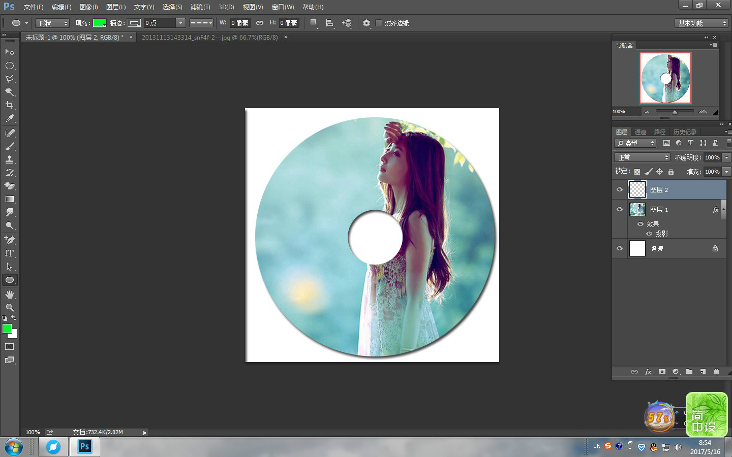Select the Crop tool
This screenshot has width=732, height=457.
[9, 105]
